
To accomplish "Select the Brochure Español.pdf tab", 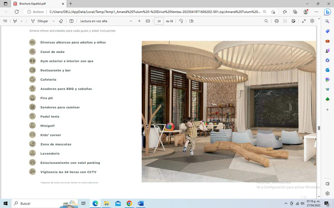I will pyautogui.click(x=39, y=4).
